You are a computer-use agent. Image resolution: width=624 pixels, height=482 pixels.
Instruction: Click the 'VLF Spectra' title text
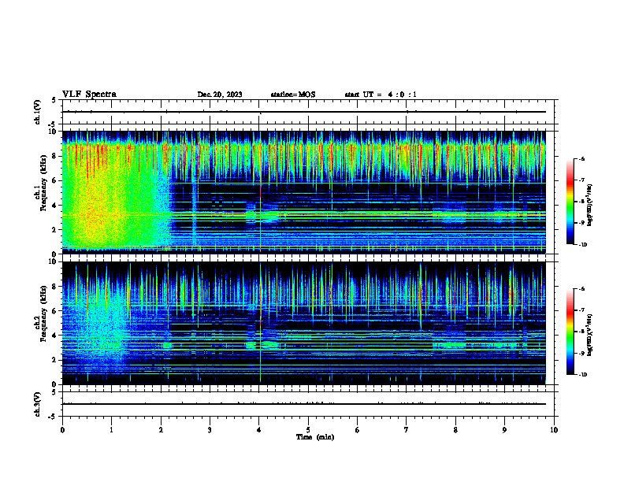click(89, 95)
